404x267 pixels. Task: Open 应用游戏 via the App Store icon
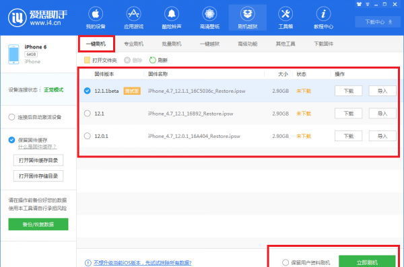tap(133, 13)
